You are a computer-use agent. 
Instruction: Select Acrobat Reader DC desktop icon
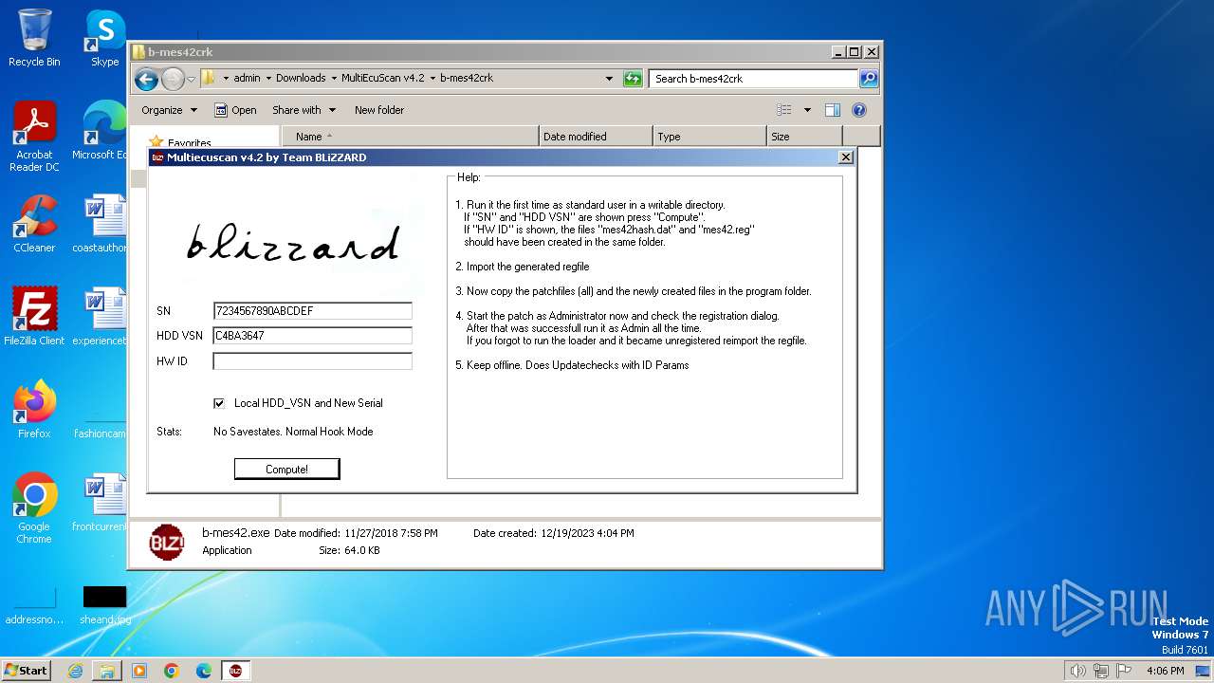[34, 138]
